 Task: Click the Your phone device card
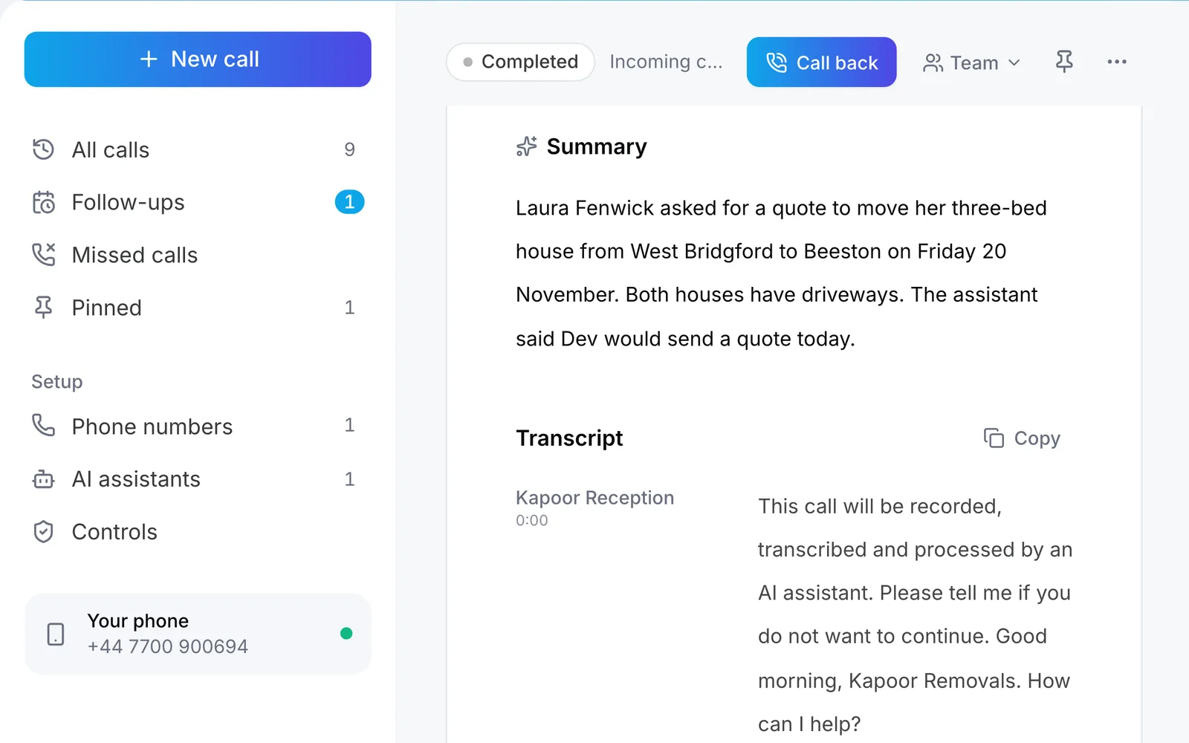point(198,634)
